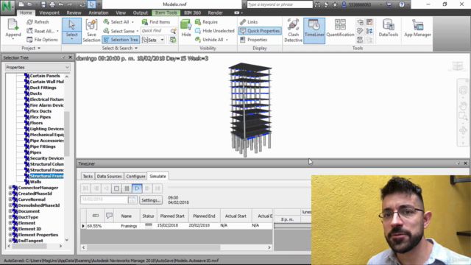Toggle the TimeLiner tool
Image resolution: width=471 pixels, height=265 pixels.
314,31
